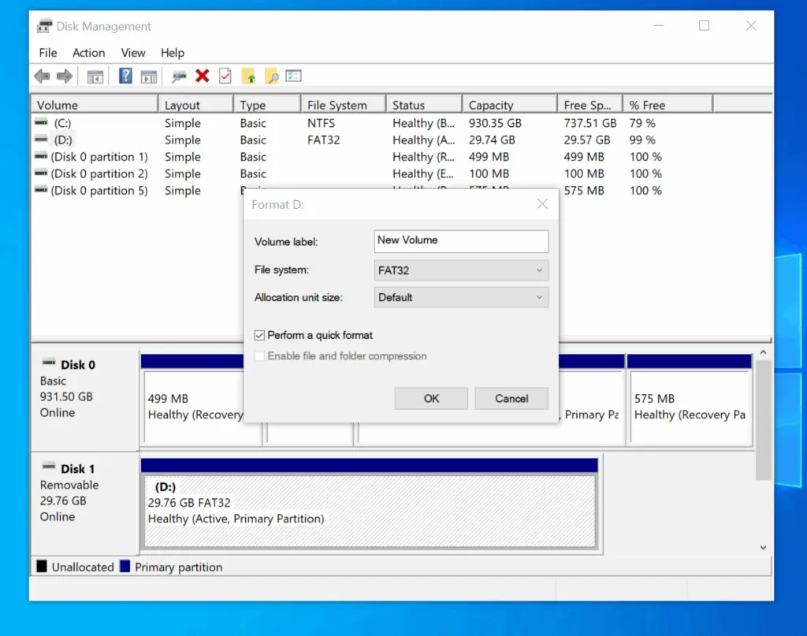Screen dimensions: 807x636
Task: Open the Action menu
Action: [x=88, y=53]
